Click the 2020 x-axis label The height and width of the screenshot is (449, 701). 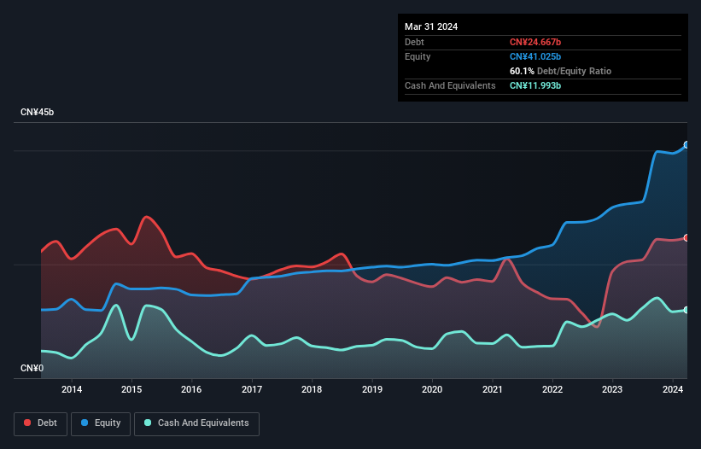[x=432, y=389]
